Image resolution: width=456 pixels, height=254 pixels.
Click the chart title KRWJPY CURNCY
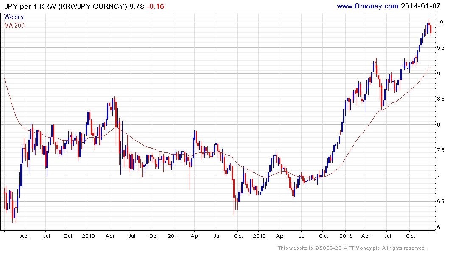[92, 6]
